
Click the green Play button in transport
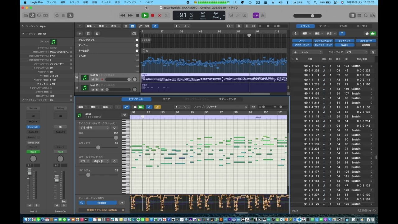click(x=145, y=15)
